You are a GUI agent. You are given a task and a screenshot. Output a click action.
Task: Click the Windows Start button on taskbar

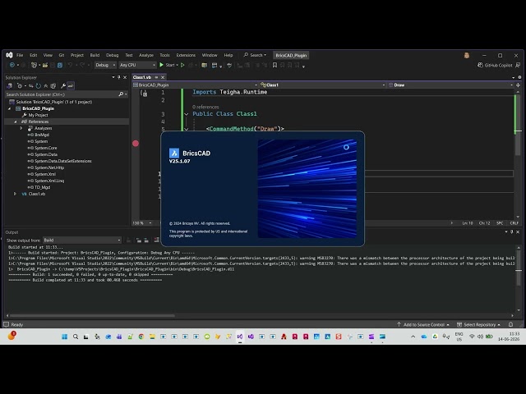(64, 337)
